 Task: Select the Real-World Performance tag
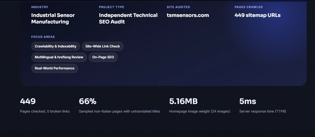[55, 68]
